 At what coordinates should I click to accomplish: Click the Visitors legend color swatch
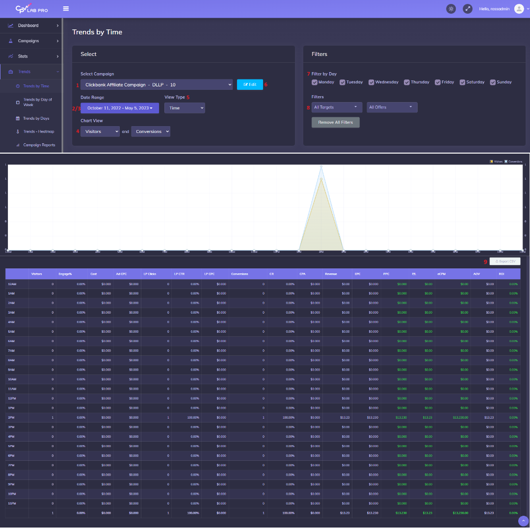[491, 161]
